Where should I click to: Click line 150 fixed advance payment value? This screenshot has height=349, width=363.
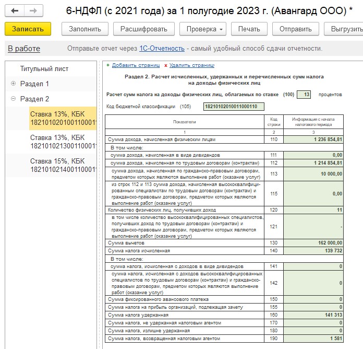coord(313,299)
